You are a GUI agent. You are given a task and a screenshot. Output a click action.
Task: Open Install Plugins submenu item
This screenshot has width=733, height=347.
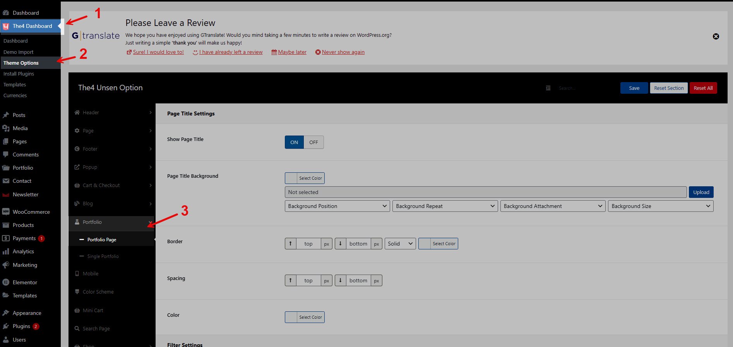(19, 74)
